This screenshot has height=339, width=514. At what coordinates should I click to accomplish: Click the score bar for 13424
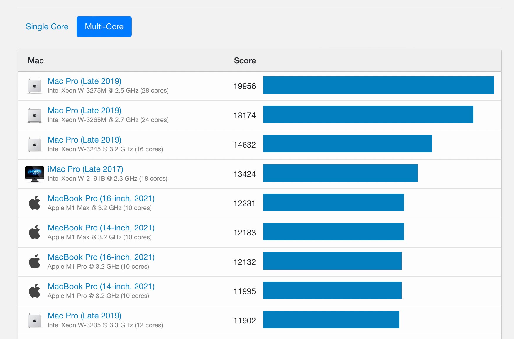coord(340,173)
